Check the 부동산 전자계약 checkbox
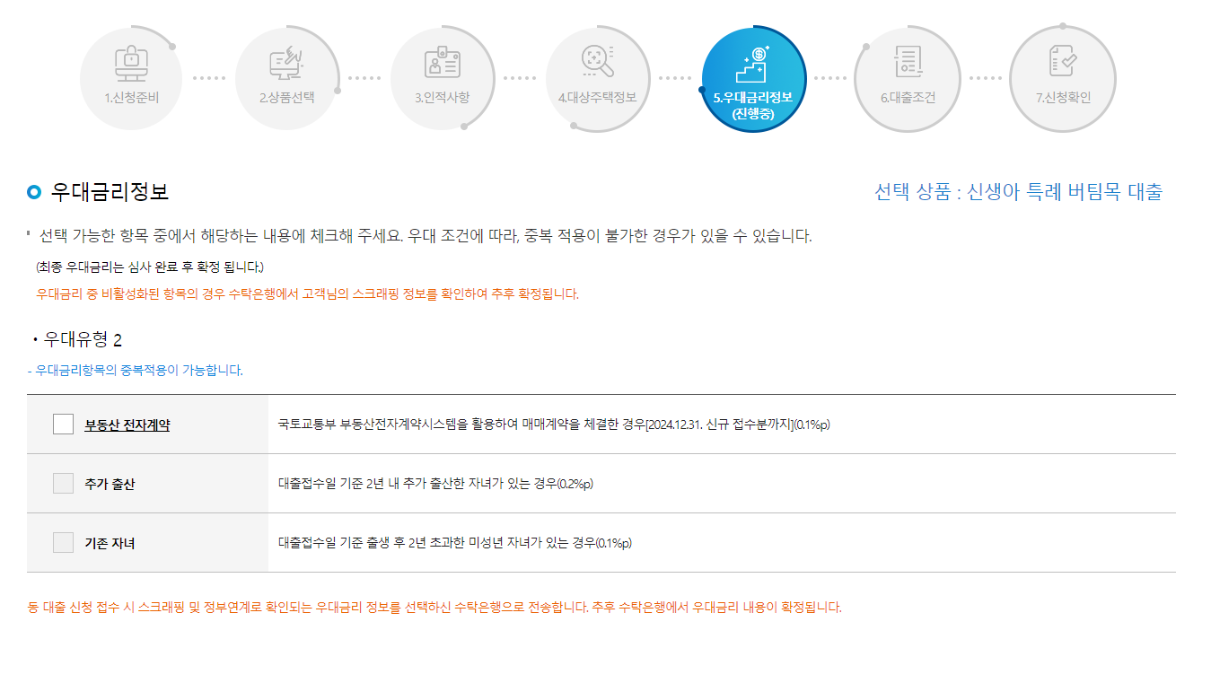Viewport: 1211px width, 683px height. [63, 424]
